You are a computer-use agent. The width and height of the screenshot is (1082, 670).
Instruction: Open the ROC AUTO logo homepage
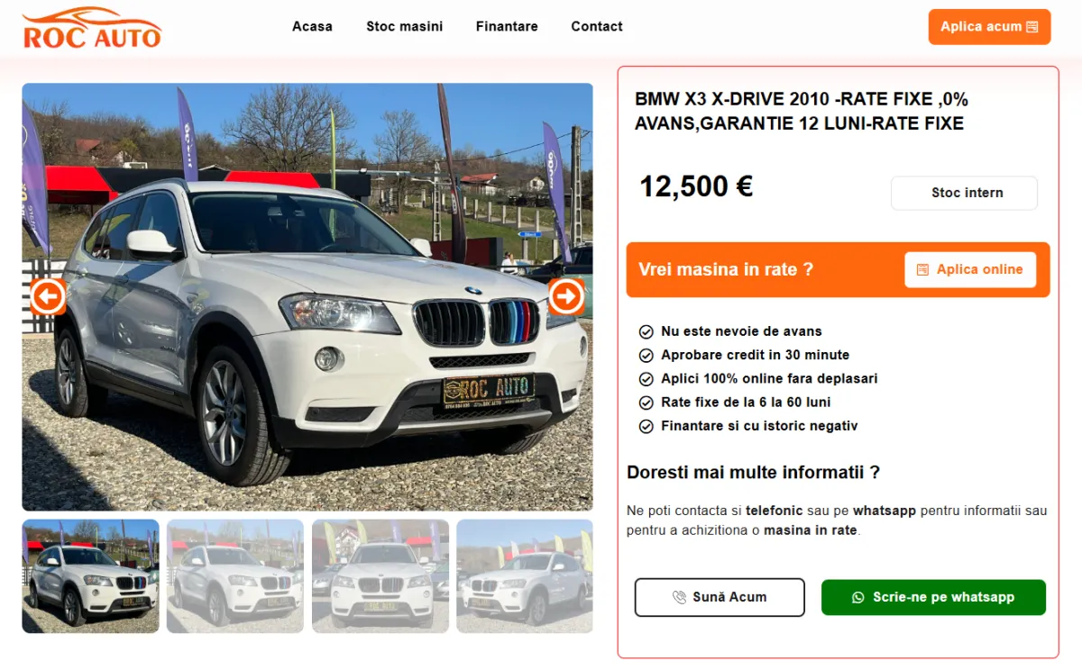[92, 27]
